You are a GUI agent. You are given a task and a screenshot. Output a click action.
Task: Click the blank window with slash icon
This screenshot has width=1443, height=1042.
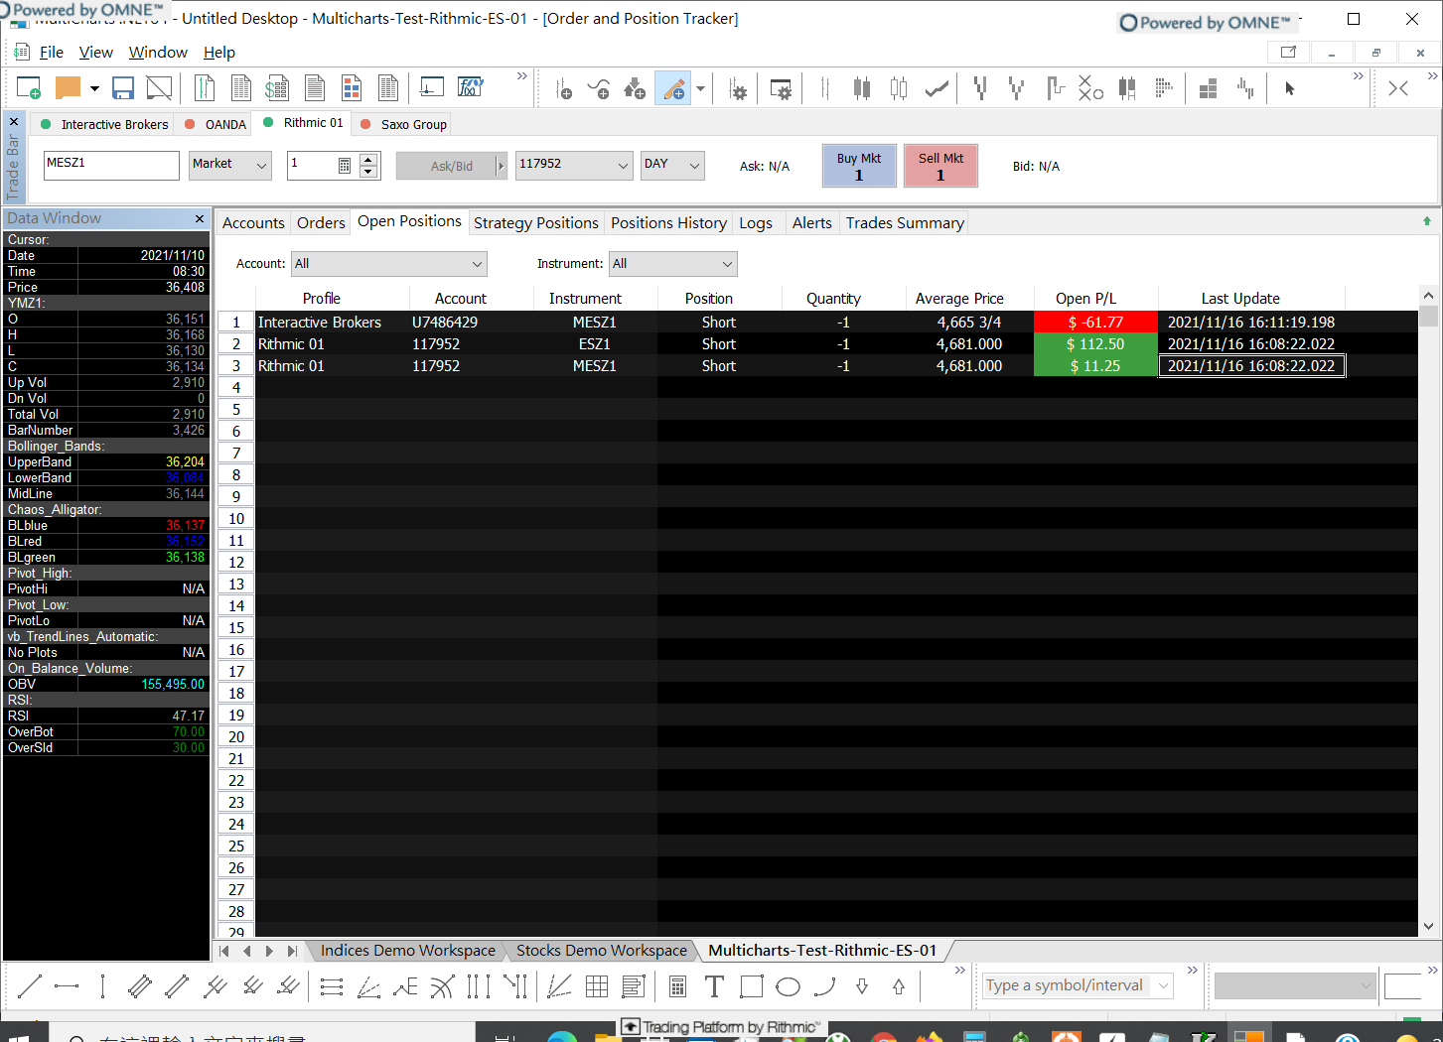159,88
